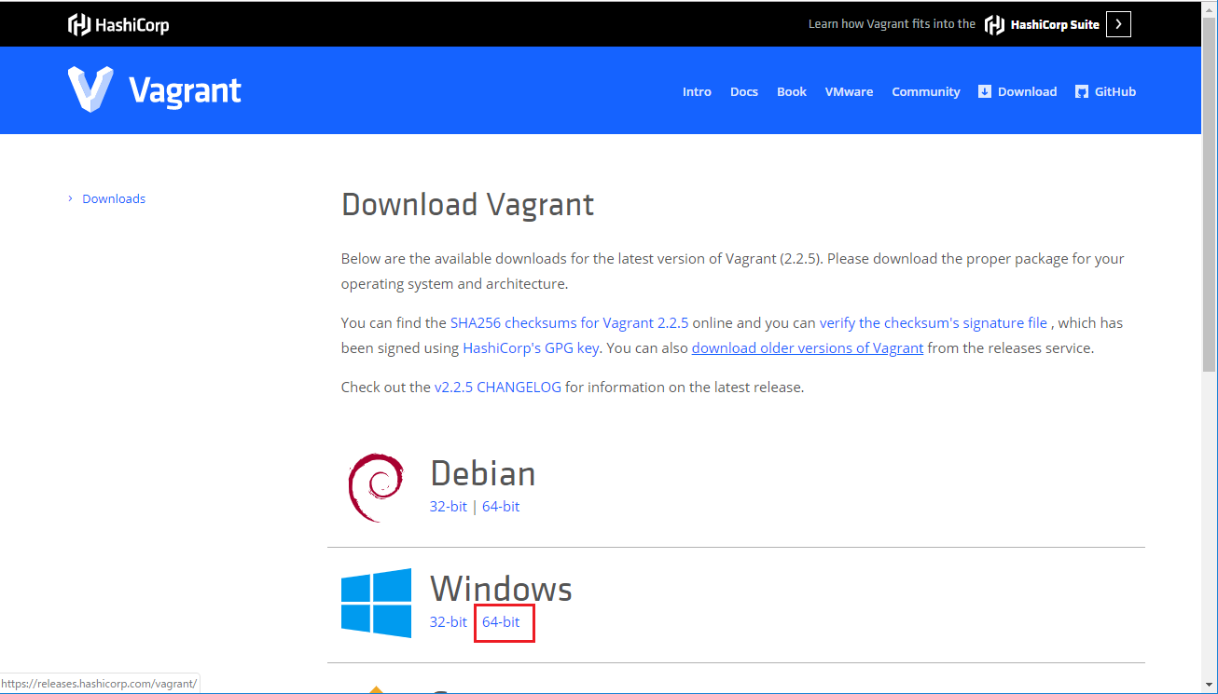Click the Download Vagrant heading
This screenshot has height=694, width=1218.
point(468,204)
